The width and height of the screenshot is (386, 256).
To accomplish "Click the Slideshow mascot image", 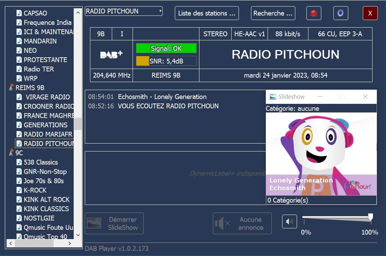I will 321,154.
